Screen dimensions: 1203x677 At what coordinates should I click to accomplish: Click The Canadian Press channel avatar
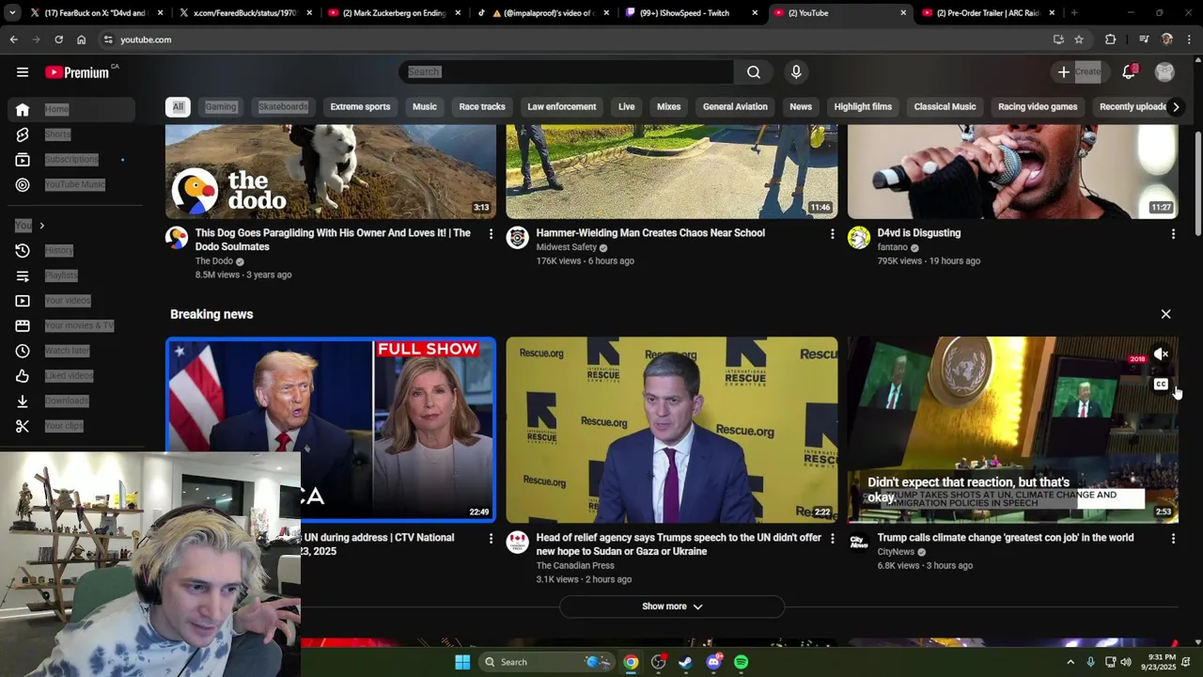tap(518, 542)
